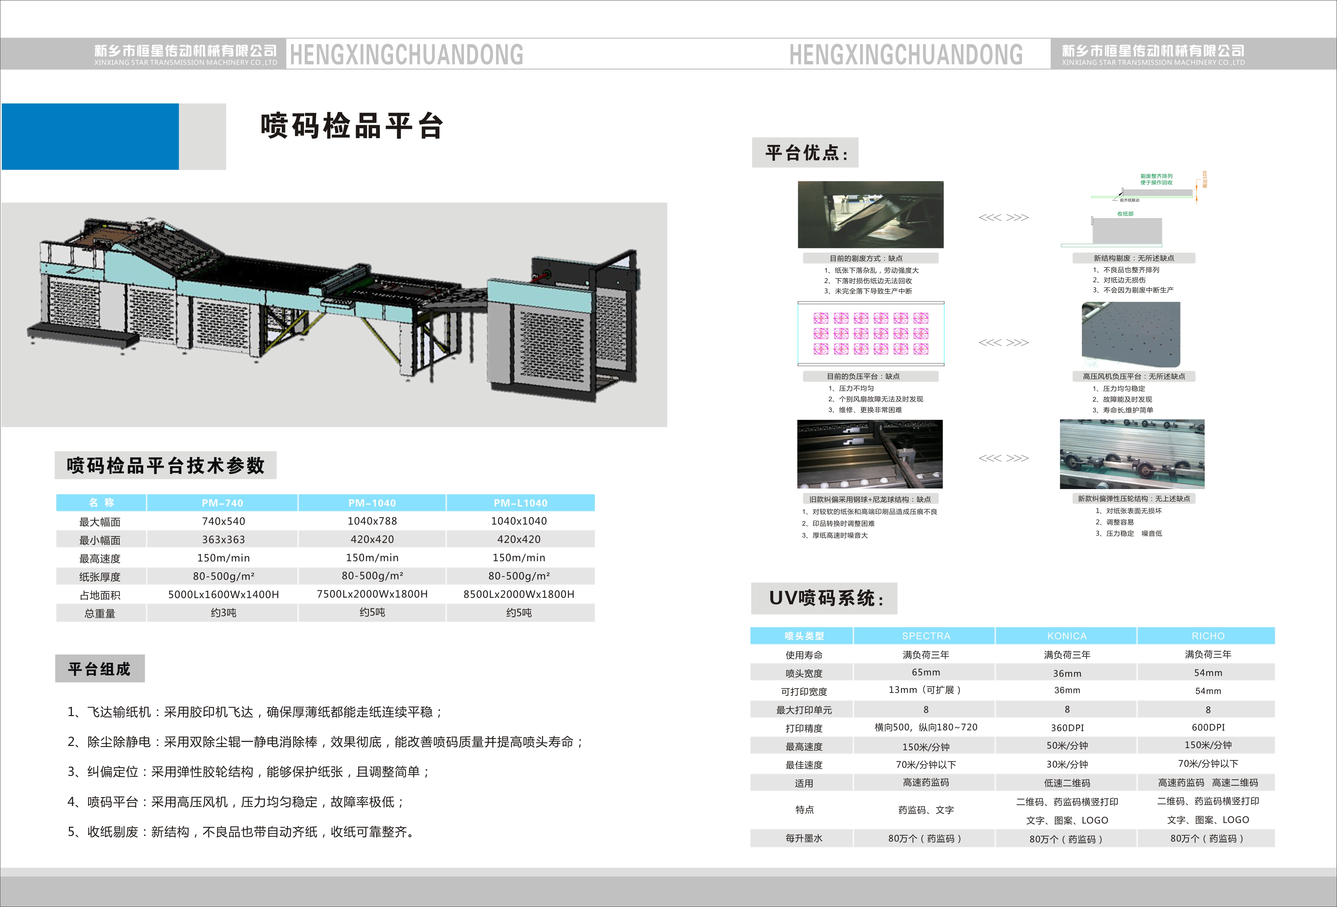1337x907 pixels.
Task: Click the 平台组成 section heading
Action: [99, 668]
